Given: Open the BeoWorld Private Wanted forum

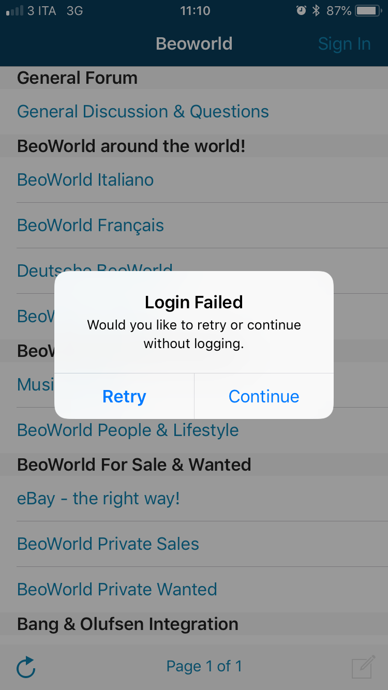Looking at the screenshot, I should point(117,590).
